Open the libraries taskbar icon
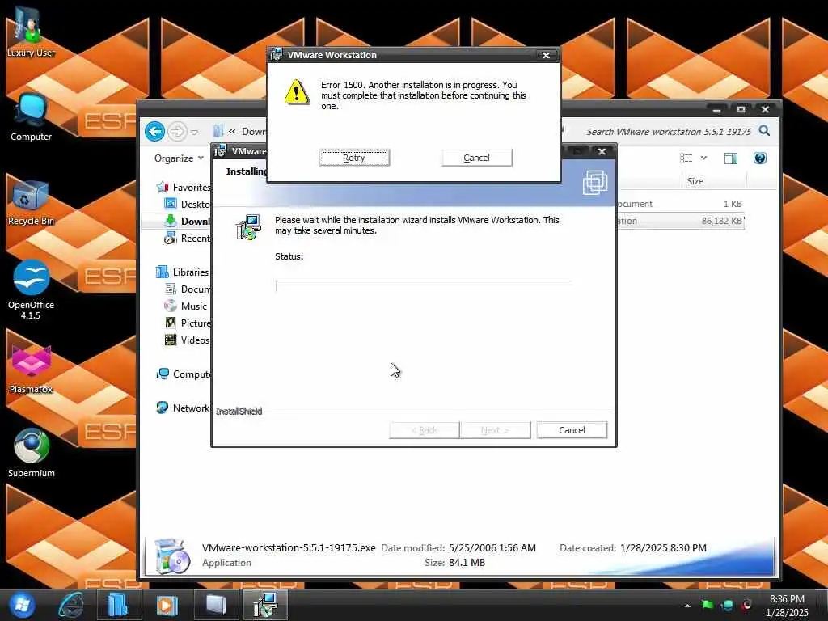Viewport: 828px width, 621px height. coord(118,605)
